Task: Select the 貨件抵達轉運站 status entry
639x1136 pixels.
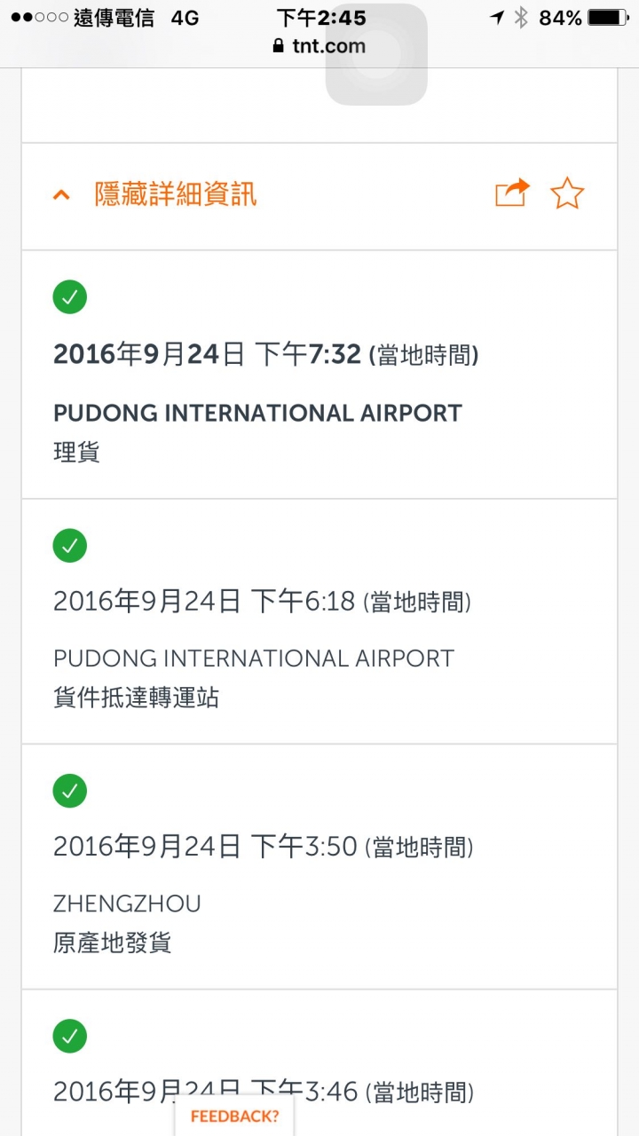Action: pyautogui.click(x=137, y=698)
